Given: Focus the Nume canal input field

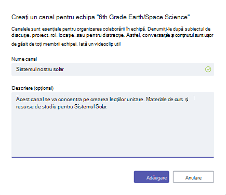Looking at the screenshot, I should (x=113, y=69).
